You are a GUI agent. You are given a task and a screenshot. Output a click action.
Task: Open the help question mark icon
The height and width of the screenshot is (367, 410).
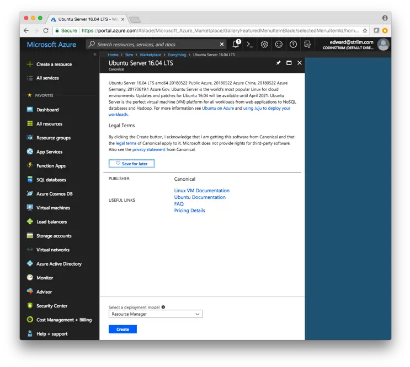pyautogui.click(x=293, y=44)
